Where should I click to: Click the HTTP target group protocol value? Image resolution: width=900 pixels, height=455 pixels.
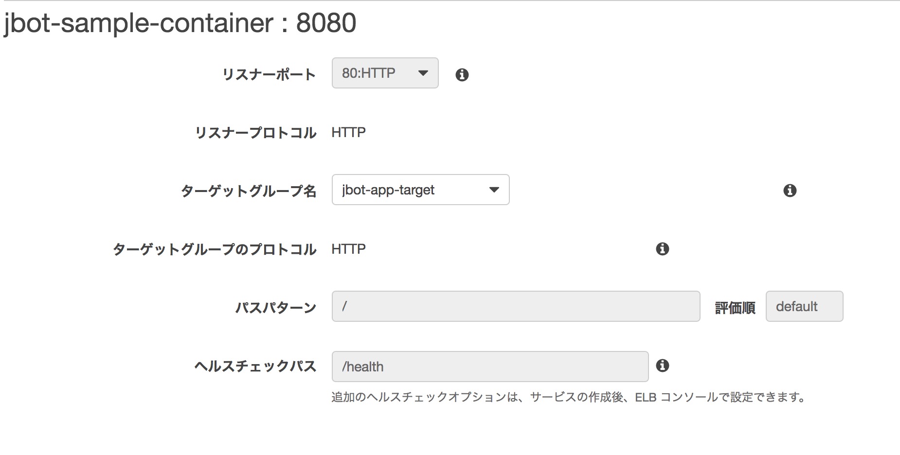pyautogui.click(x=348, y=249)
